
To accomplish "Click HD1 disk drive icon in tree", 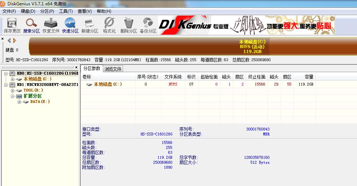I will 12,85.
